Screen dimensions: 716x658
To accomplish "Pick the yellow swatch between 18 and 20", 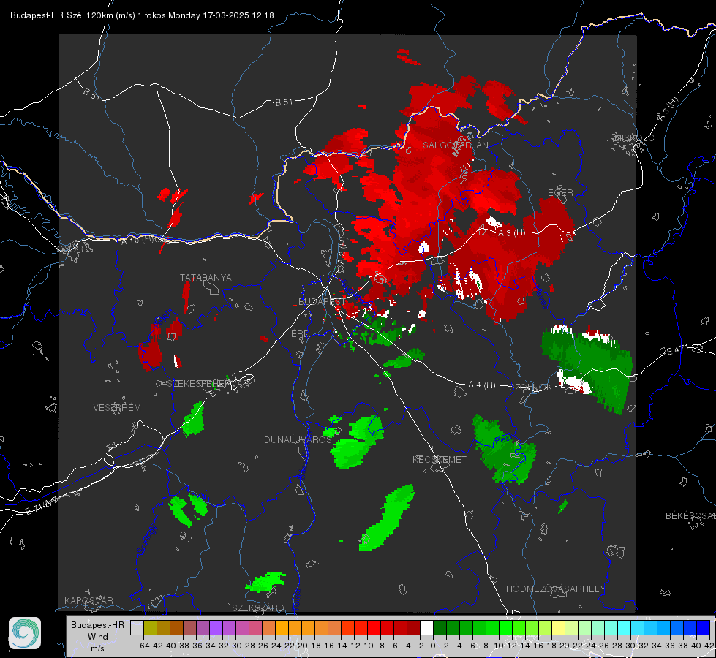I will point(558,628).
